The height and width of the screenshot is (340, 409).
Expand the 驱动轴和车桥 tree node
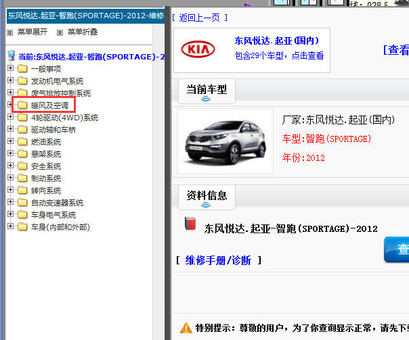point(10,129)
